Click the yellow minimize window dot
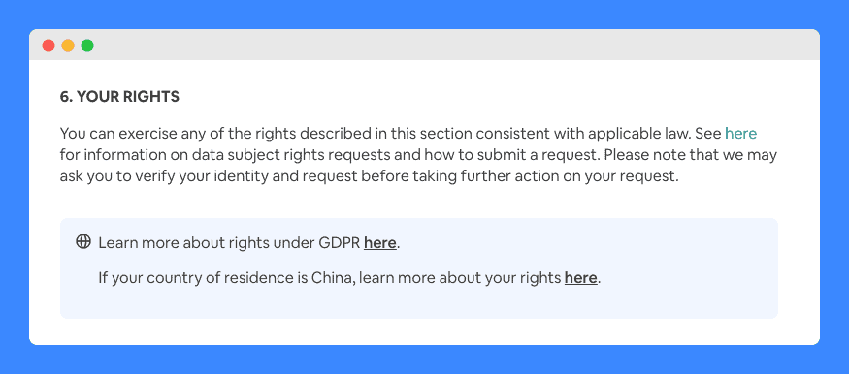Viewport: 849px width, 374px height. click(x=68, y=46)
